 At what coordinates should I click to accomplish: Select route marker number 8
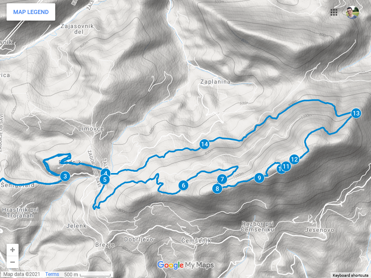pos(217,189)
